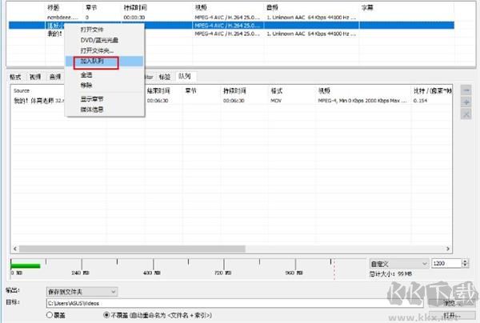The height and width of the screenshot is (323, 480).
Task: Switch to the 队列 tab
Action: (186, 76)
